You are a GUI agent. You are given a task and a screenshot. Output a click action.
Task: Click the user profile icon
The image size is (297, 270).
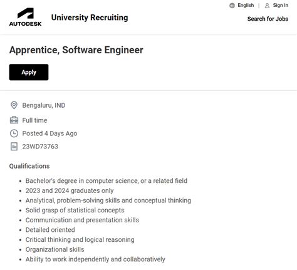click(x=267, y=6)
